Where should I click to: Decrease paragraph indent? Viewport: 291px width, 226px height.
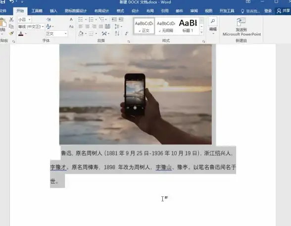coord(114,19)
